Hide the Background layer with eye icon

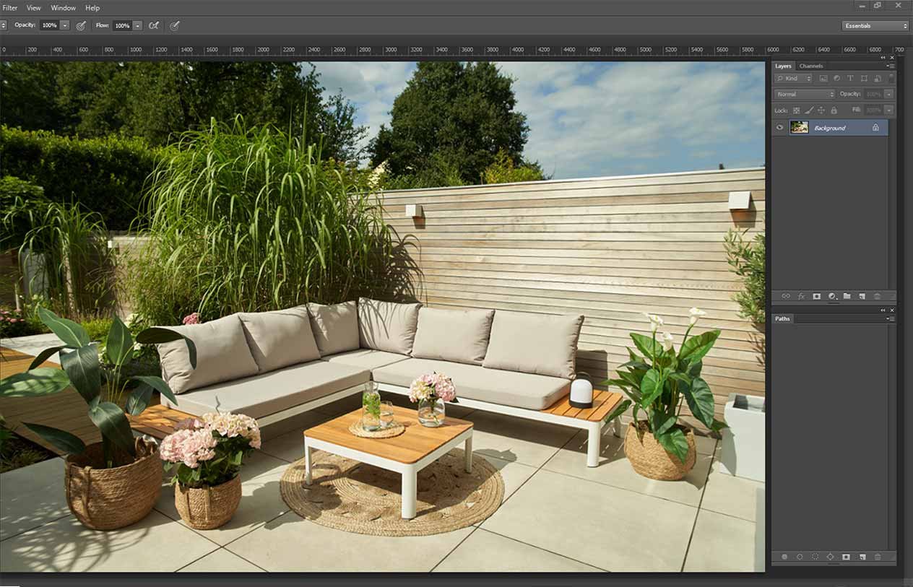coord(779,128)
